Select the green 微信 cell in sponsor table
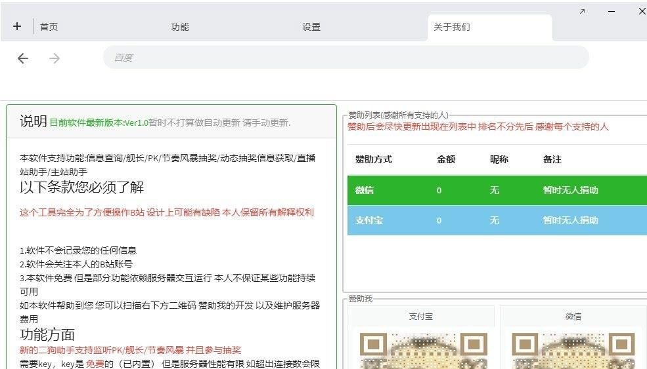Viewport: 647px width, 369px height. [365, 190]
